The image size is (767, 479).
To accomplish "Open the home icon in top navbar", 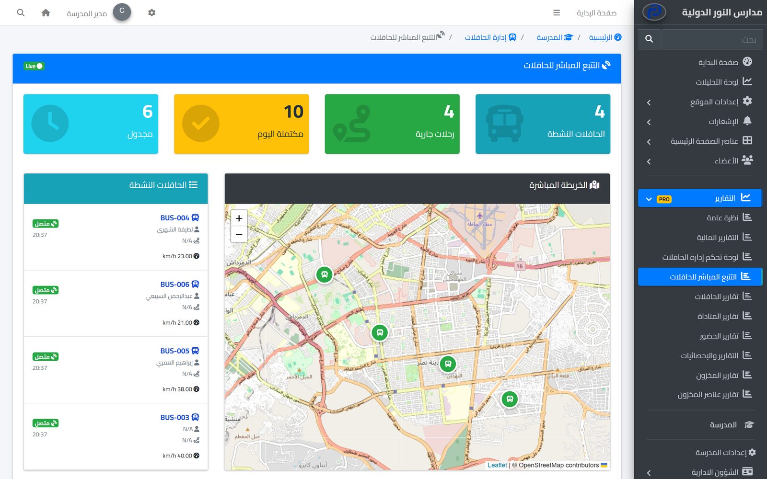I will coord(46,13).
